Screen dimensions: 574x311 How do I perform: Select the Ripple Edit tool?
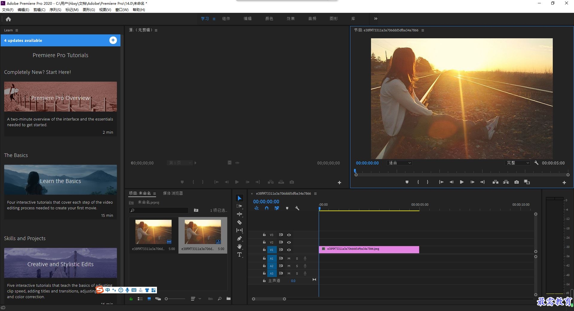pos(239,214)
